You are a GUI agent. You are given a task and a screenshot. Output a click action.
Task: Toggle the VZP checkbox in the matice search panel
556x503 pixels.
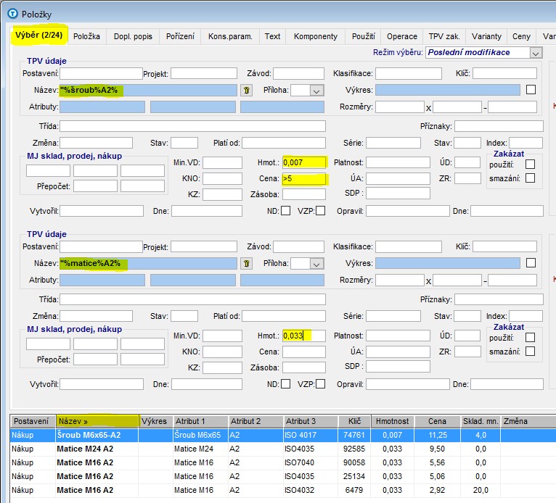[320, 384]
